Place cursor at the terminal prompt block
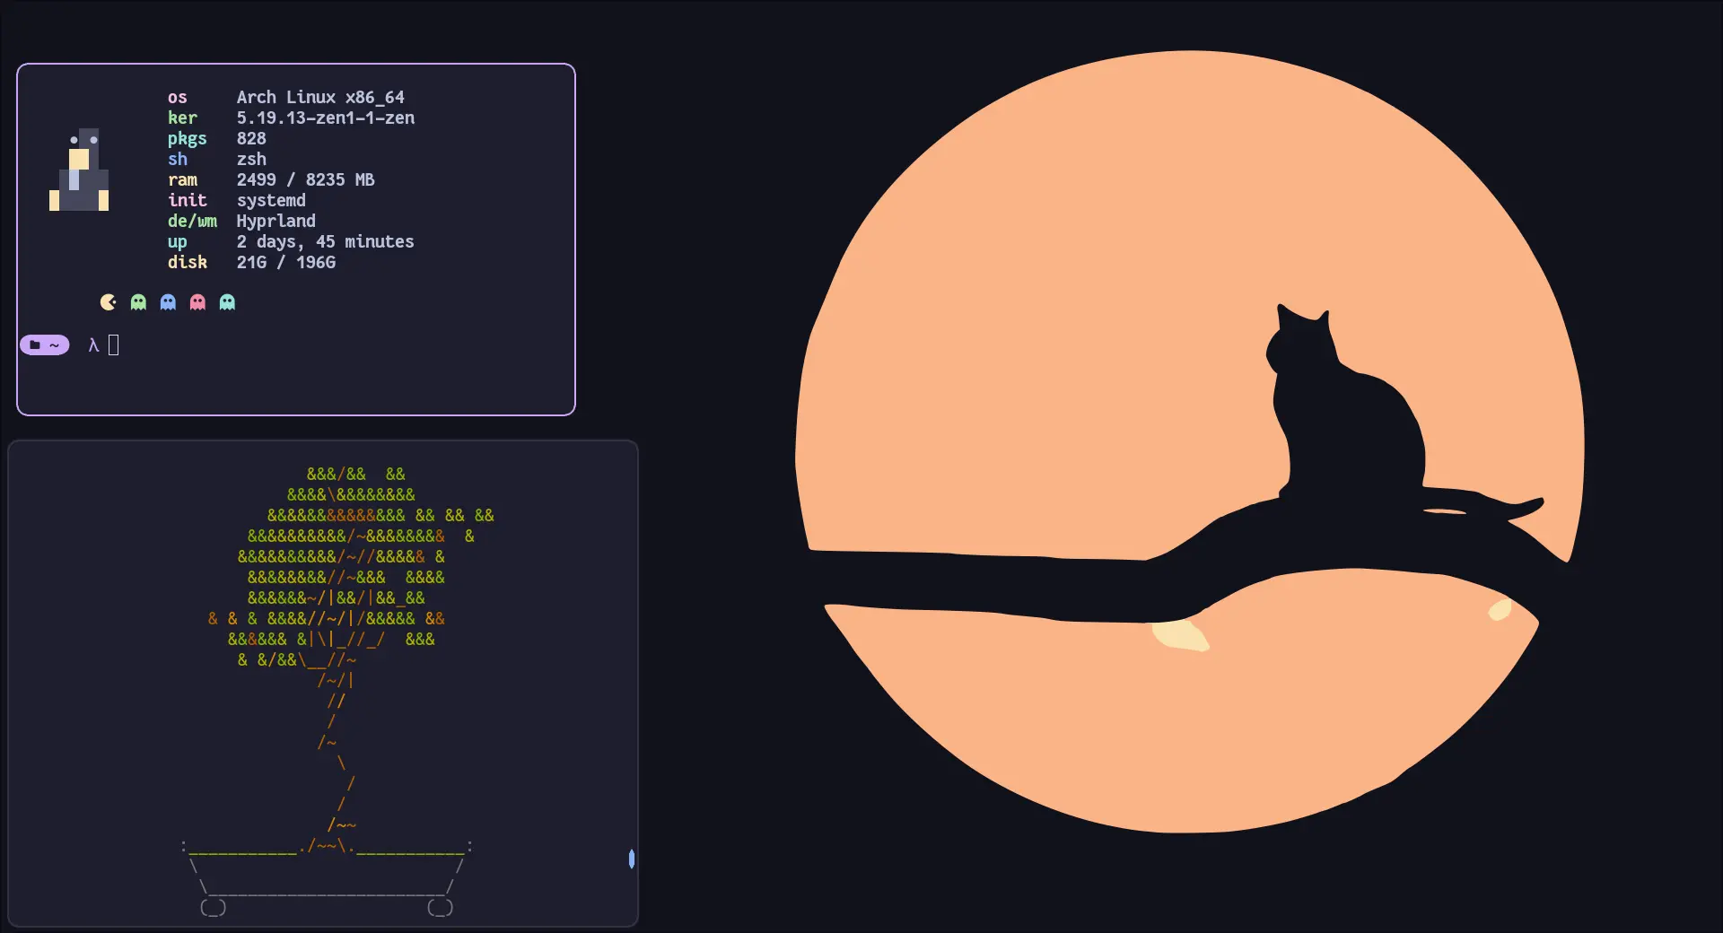Screen dimensions: 1723x933 114,345
